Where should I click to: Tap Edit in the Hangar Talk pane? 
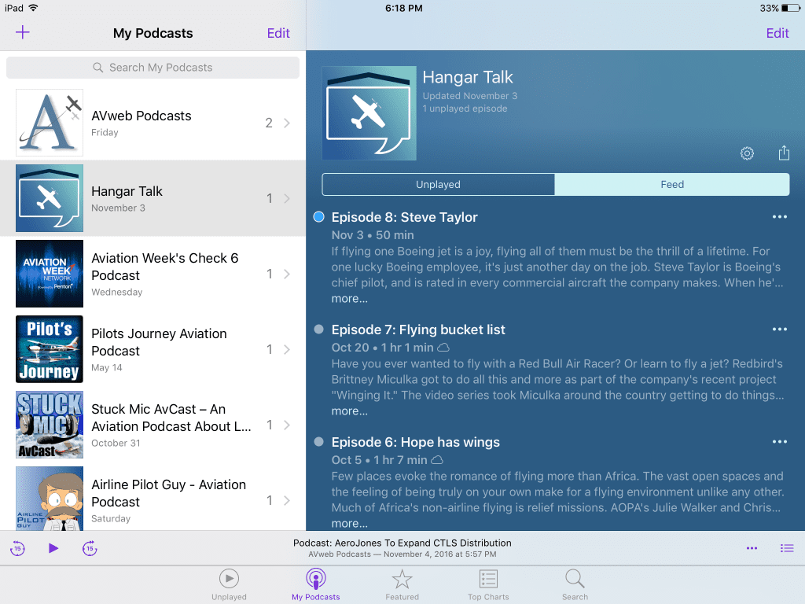[777, 33]
